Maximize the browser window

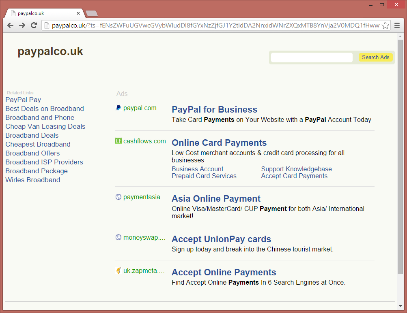(382, 5)
